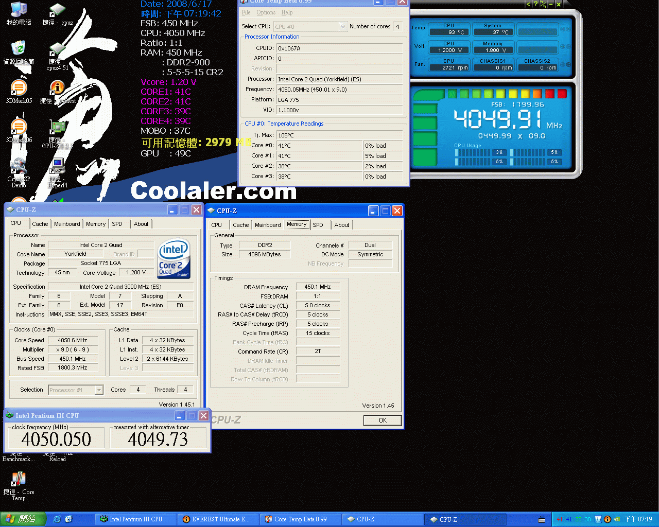Open the Help menu in Core Temp
Image resolution: width=659 pixels, height=527 pixels.
[x=287, y=12]
